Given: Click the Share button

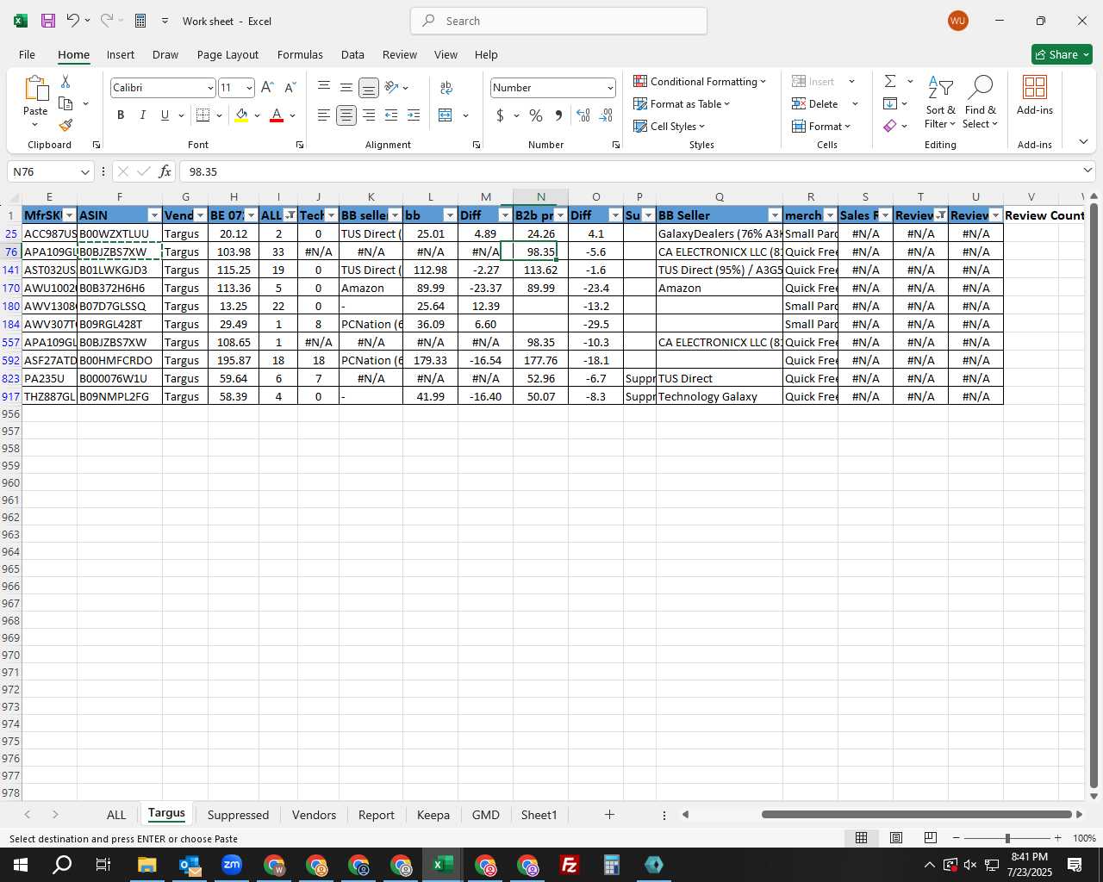Looking at the screenshot, I should [1062, 54].
